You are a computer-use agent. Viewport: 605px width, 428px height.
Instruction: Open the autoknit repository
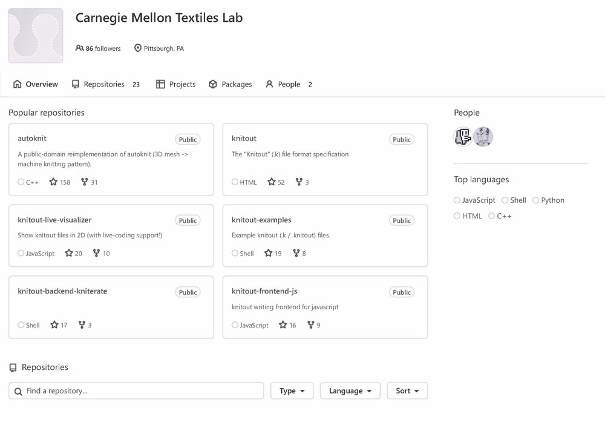pos(32,138)
